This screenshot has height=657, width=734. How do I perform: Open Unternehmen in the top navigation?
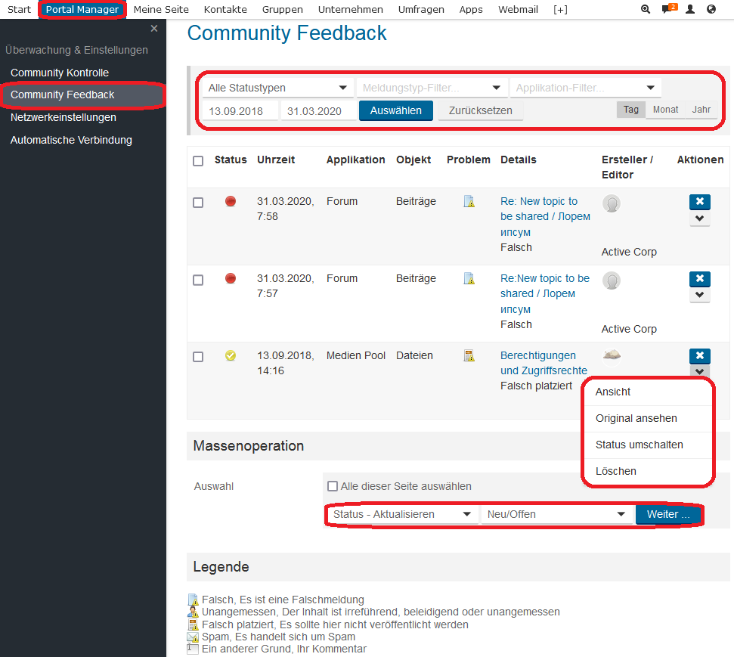point(350,9)
